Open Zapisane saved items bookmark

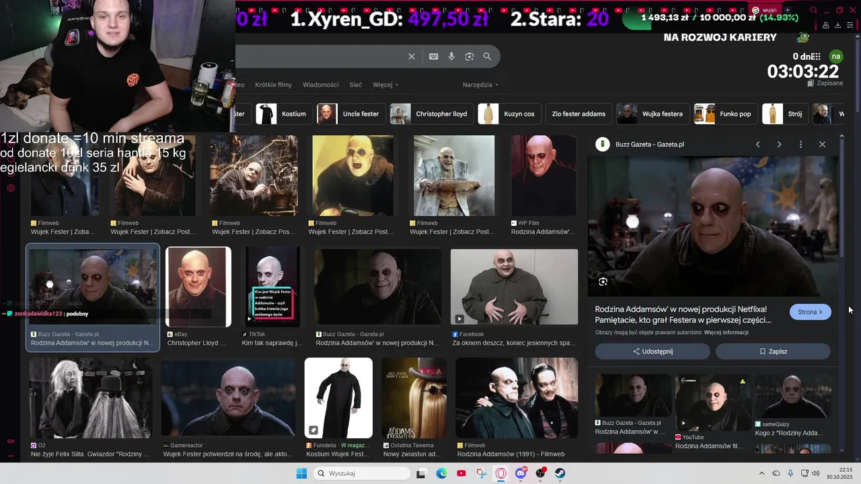(x=826, y=83)
